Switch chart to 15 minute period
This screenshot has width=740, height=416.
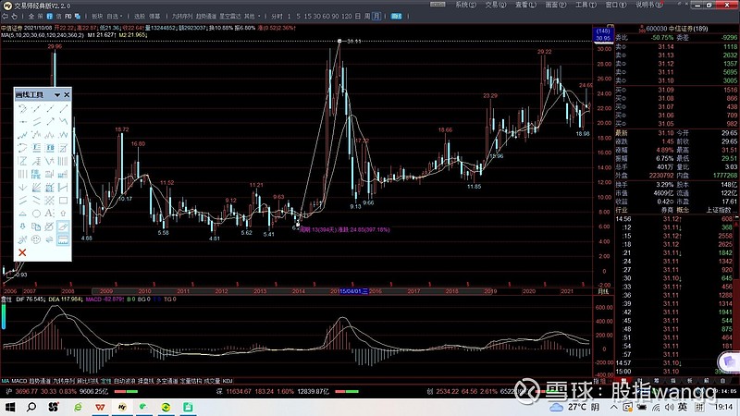[308, 16]
